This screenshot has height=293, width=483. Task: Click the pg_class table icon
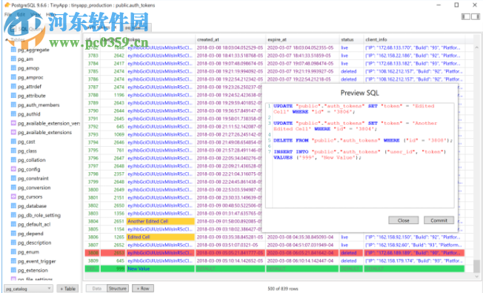tap(13, 151)
